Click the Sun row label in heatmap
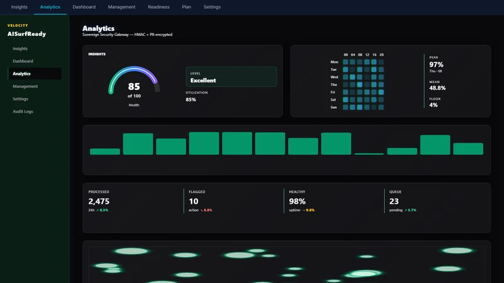Viewport: 504px width, 283px height. click(x=334, y=107)
